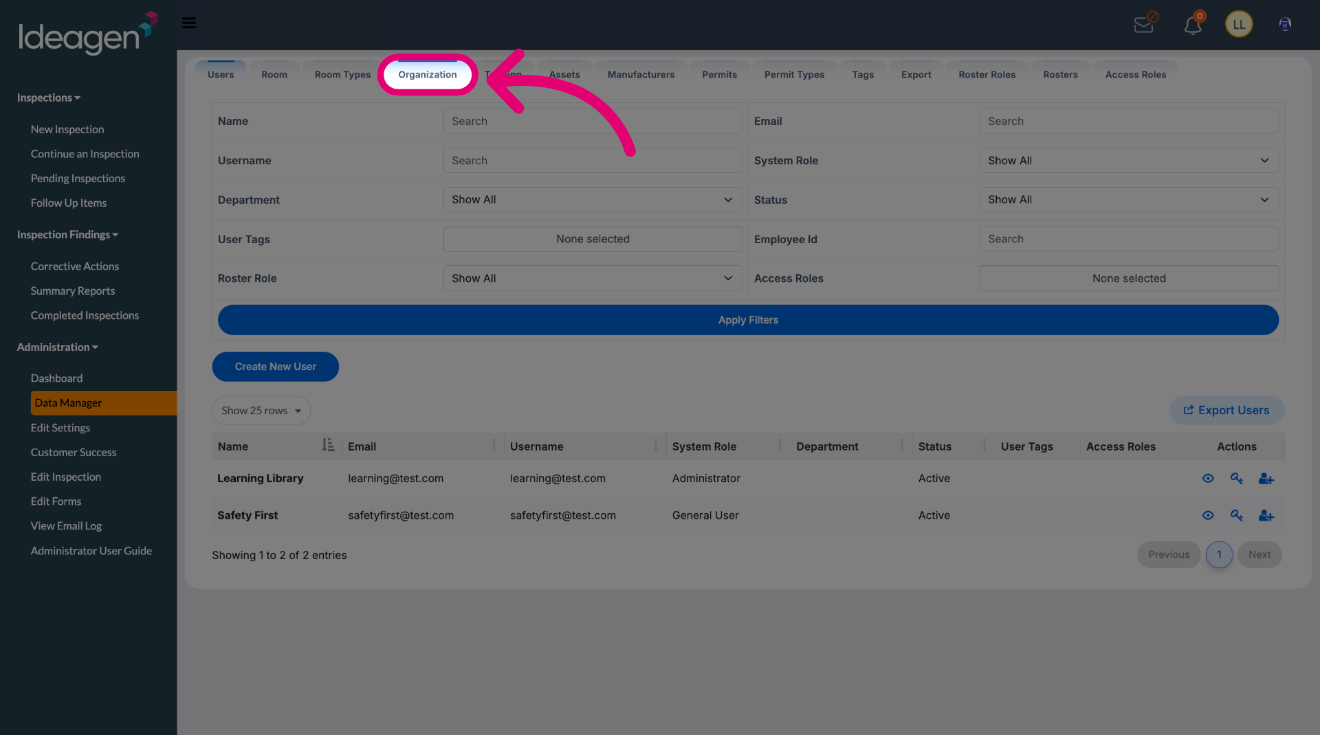Select page 1 in pagination
Viewport: 1320px width, 735px height.
(x=1219, y=555)
